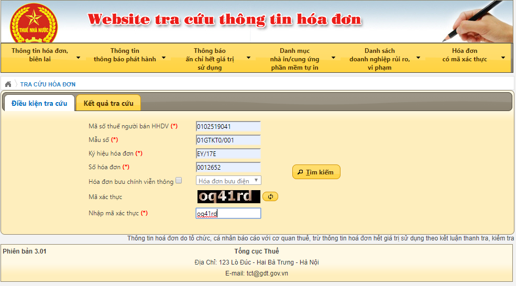Click the Nhập mã xác thực input box

point(228,214)
